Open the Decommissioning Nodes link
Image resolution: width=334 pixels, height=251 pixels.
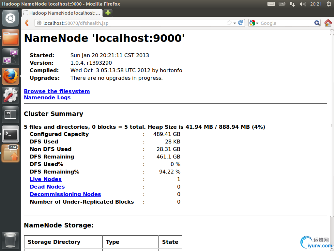tap(65, 194)
